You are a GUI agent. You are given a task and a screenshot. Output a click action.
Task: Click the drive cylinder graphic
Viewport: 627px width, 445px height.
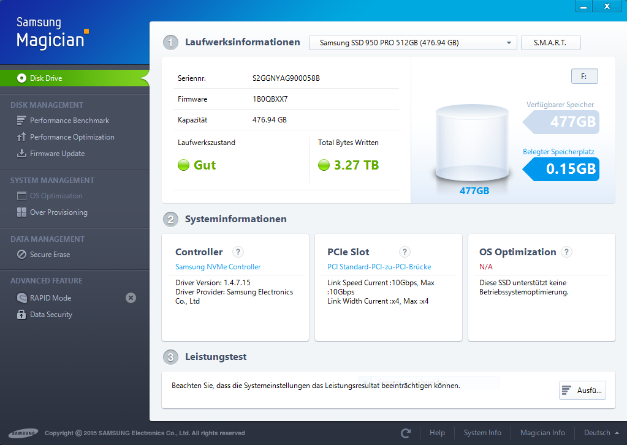click(472, 144)
